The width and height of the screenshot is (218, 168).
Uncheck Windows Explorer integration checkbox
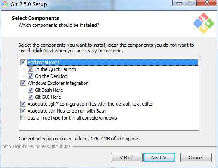click(x=23, y=83)
